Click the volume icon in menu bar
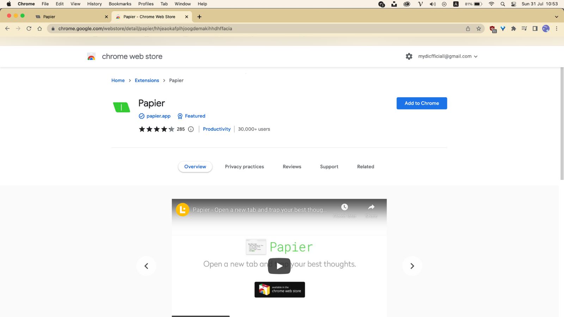This screenshot has height=317, width=564. click(433, 4)
